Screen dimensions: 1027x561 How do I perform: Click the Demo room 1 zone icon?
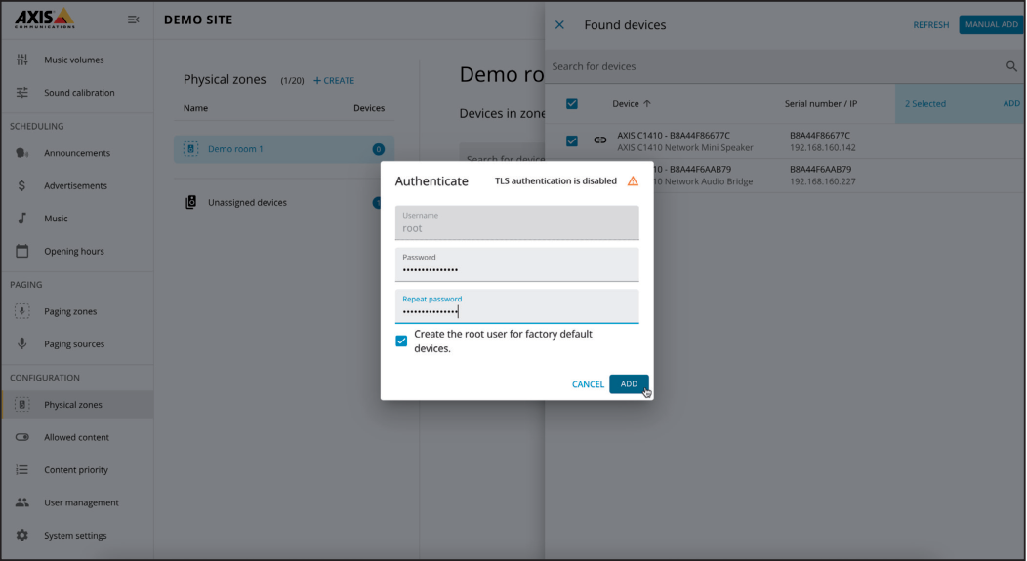pos(190,149)
